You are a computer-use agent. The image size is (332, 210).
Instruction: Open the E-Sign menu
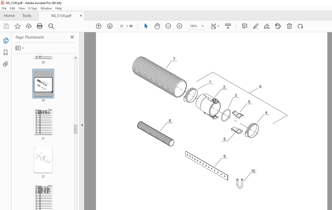tap(33, 8)
